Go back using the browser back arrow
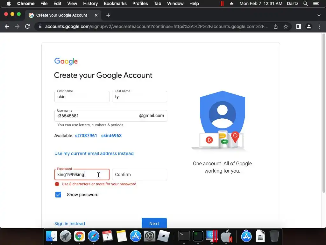 click(x=7, y=26)
